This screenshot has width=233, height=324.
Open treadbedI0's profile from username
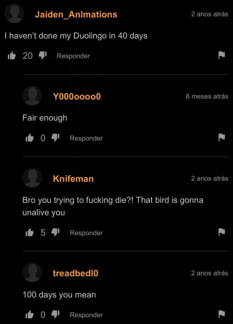click(75, 273)
